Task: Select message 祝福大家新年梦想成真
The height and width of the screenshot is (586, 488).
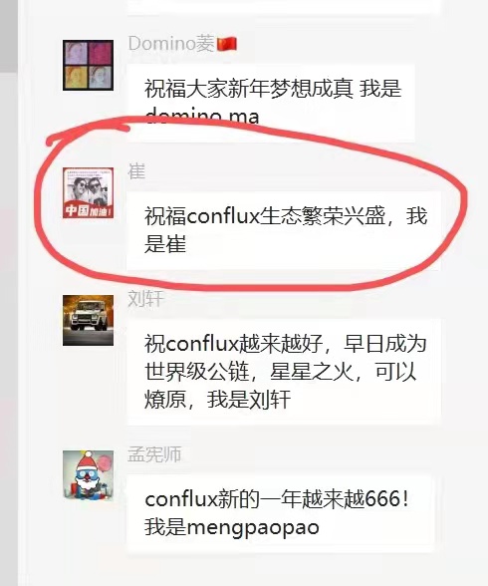Action: [x=271, y=103]
